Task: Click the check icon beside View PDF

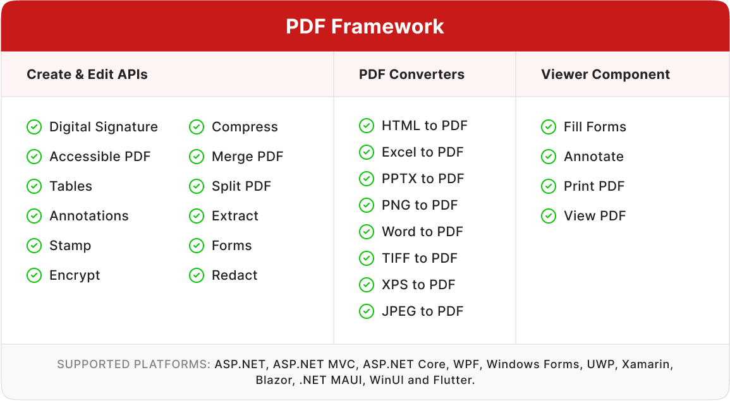Action: click(549, 216)
